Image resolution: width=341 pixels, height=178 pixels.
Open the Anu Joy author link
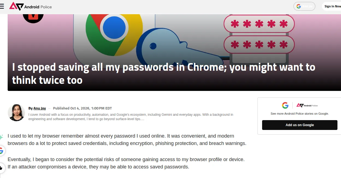40,108
